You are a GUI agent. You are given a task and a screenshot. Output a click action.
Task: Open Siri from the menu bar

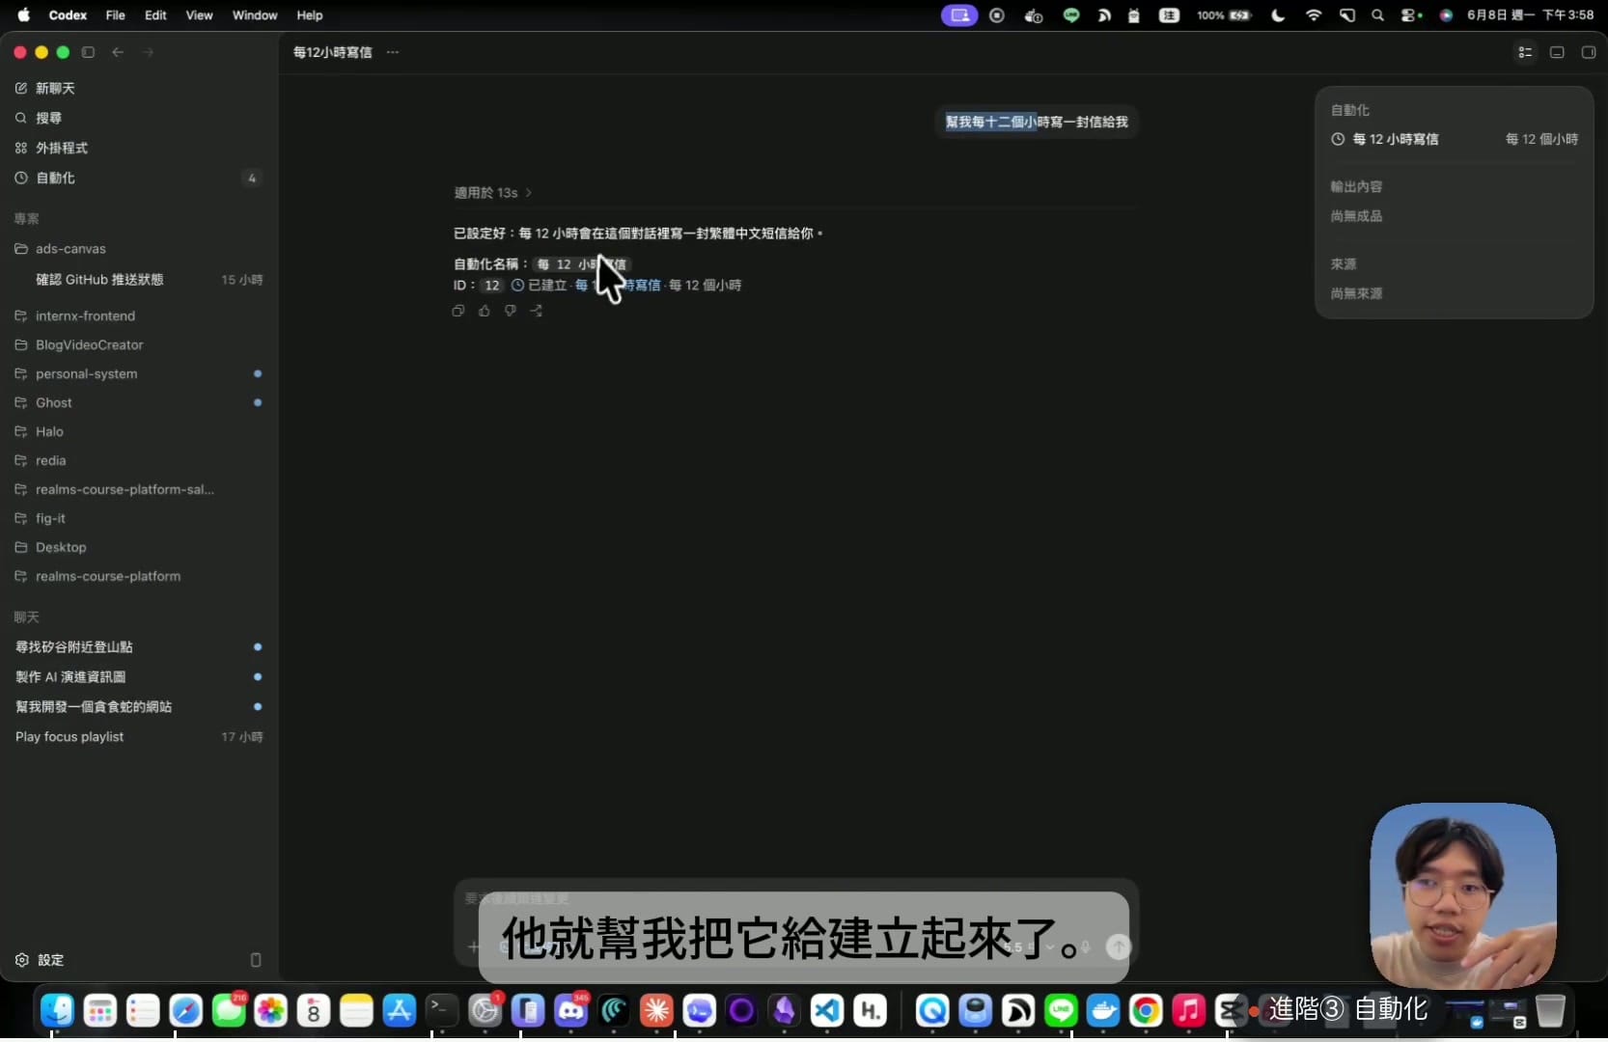[1446, 15]
